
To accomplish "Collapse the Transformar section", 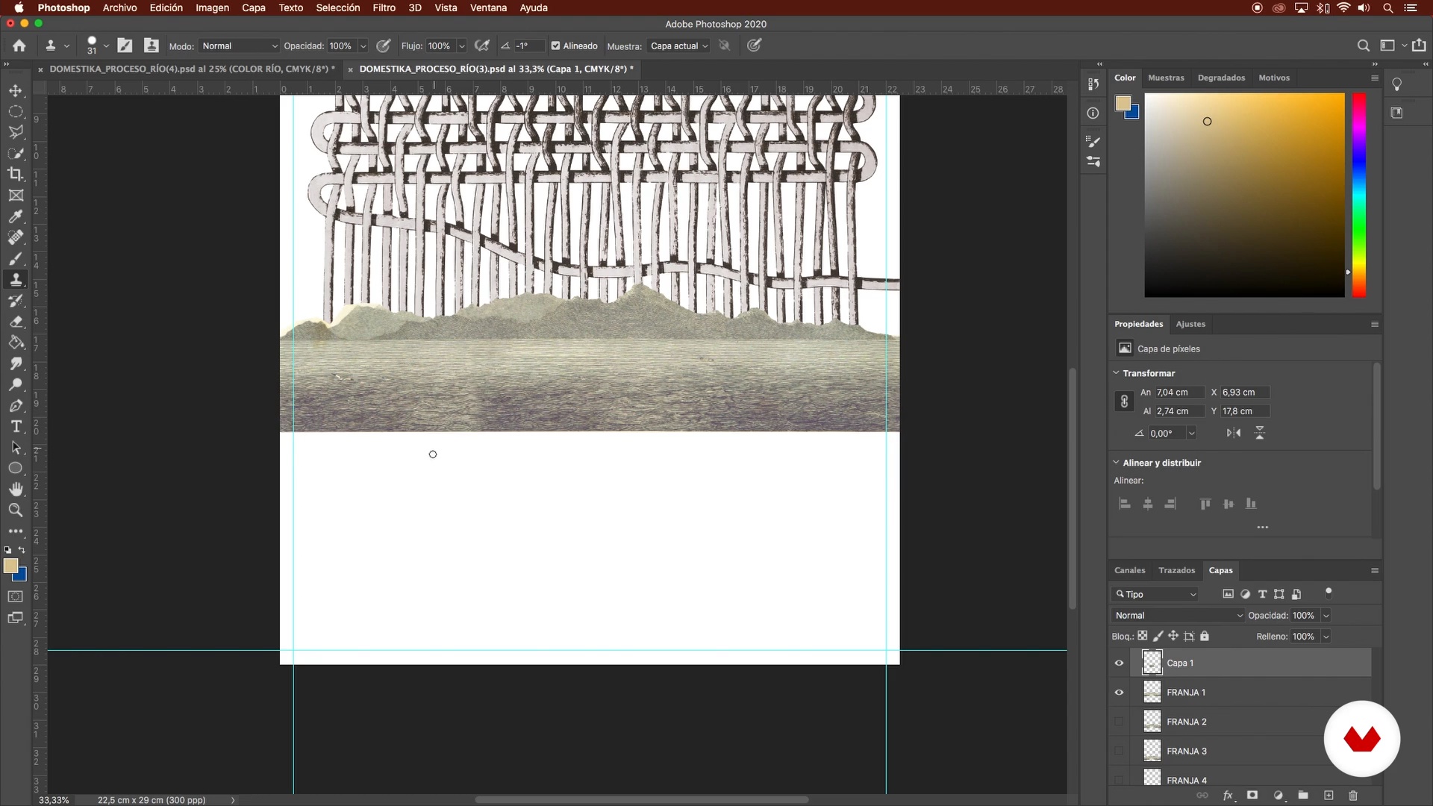I will [x=1117, y=372].
